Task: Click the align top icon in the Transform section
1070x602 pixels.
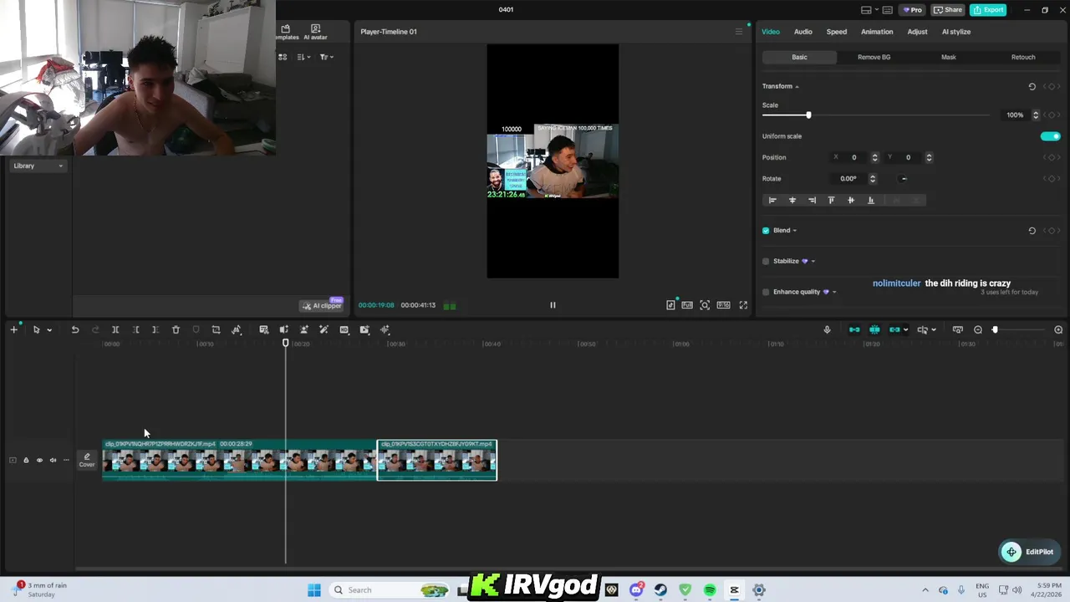Action: coord(831,201)
